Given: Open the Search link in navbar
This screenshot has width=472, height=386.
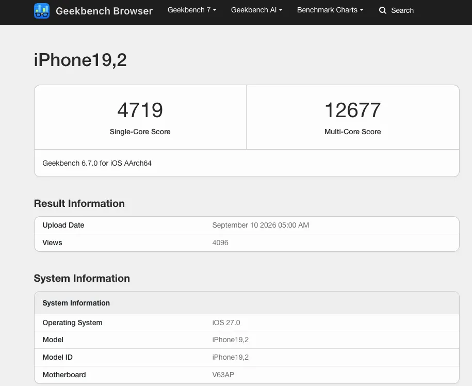Looking at the screenshot, I should 402,10.
